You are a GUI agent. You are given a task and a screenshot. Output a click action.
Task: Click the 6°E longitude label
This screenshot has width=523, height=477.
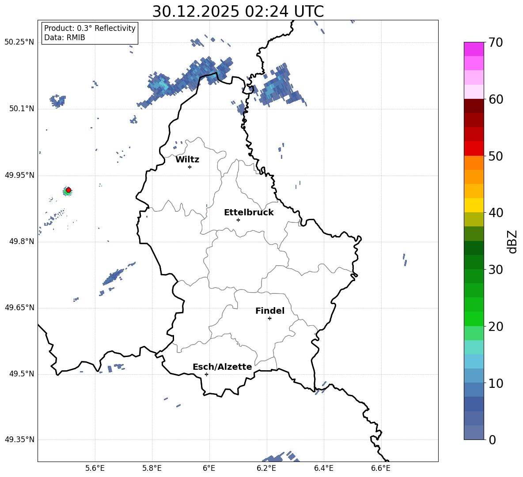click(x=209, y=468)
